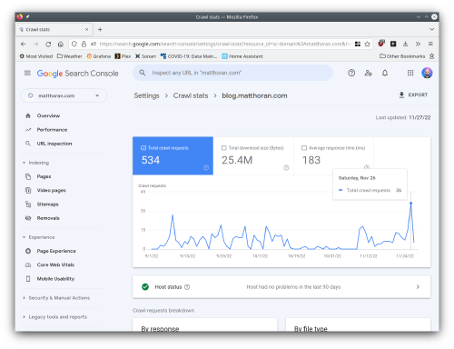Open the Plex bookmark

tap(123, 56)
